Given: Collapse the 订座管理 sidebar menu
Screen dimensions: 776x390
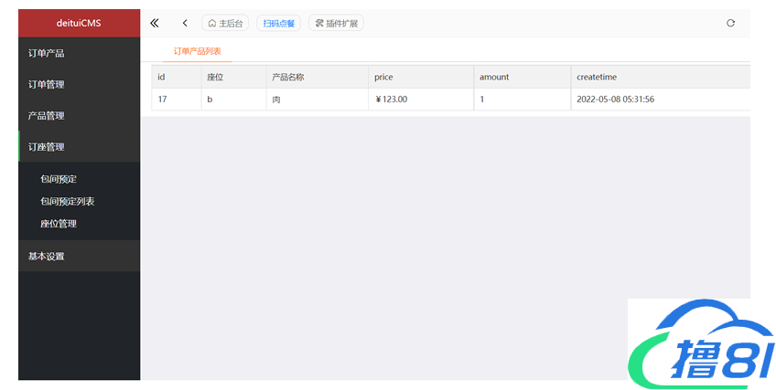Looking at the screenshot, I should pyautogui.click(x=79, y=146).
